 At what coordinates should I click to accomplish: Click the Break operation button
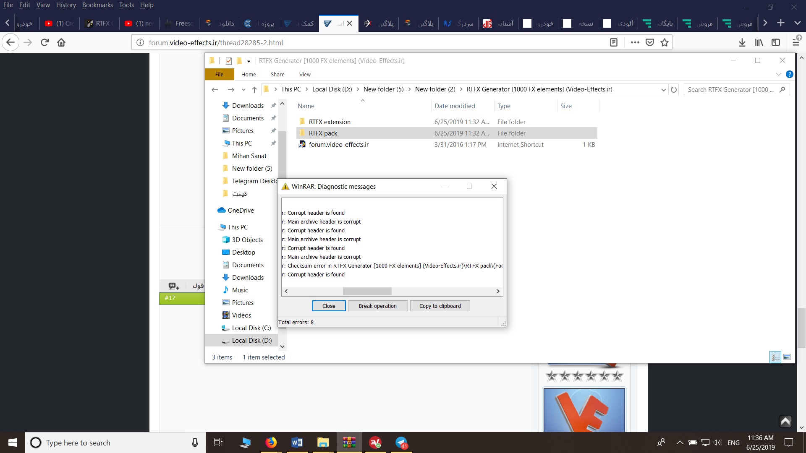click(377, 305)
